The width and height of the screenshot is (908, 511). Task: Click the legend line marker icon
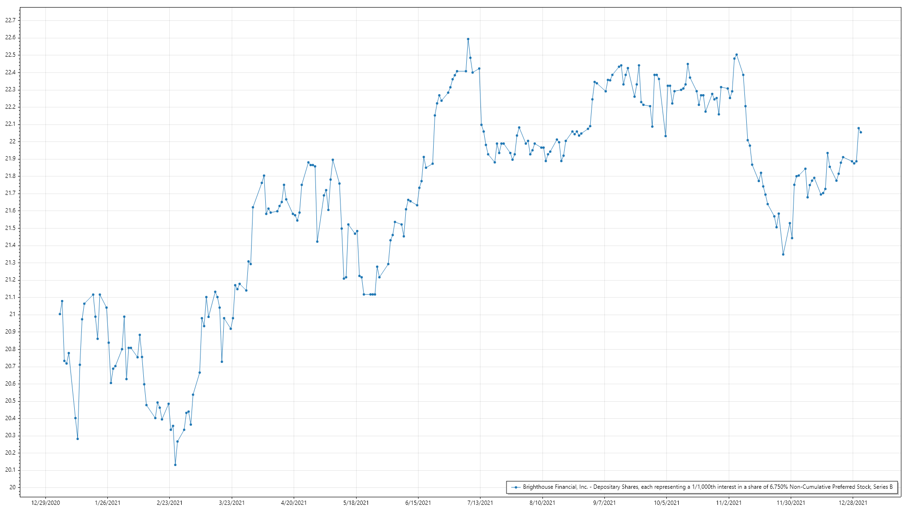coord(516,487)
